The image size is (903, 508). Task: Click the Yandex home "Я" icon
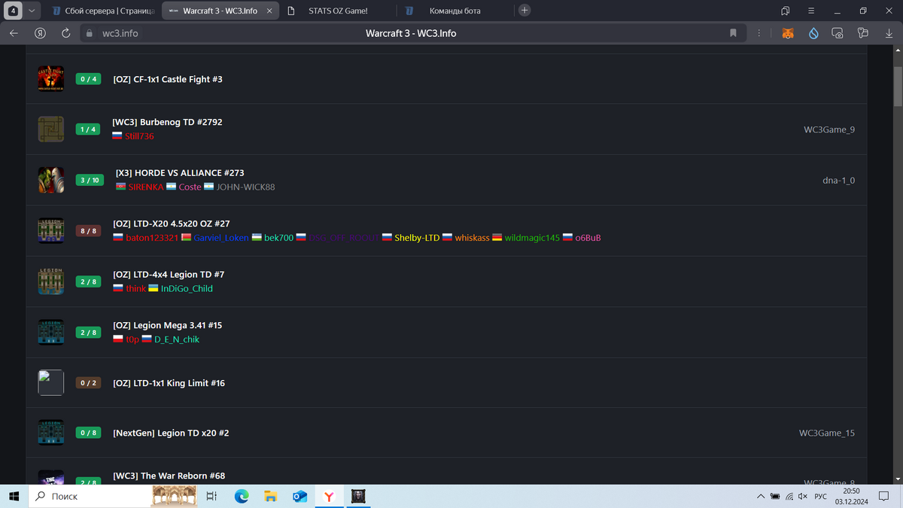[41, 33]
